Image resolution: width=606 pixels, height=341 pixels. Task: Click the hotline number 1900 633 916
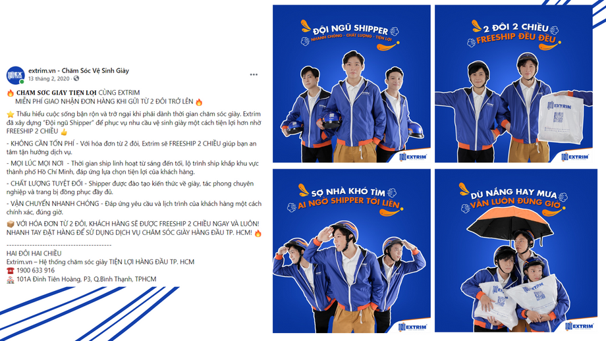(36, 271)
